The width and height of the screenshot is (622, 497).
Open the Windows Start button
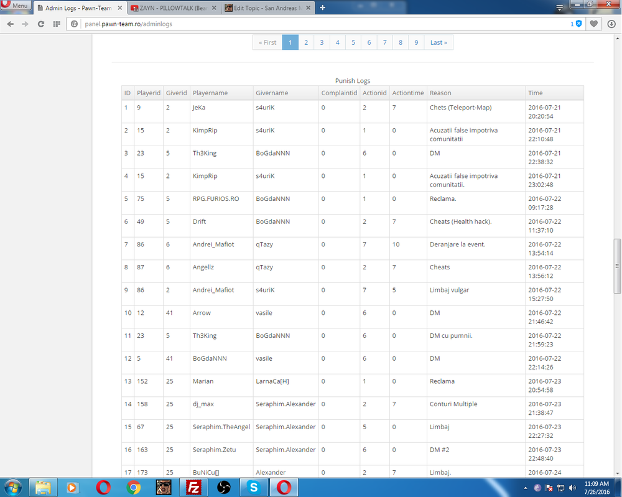tap(12, 487)
